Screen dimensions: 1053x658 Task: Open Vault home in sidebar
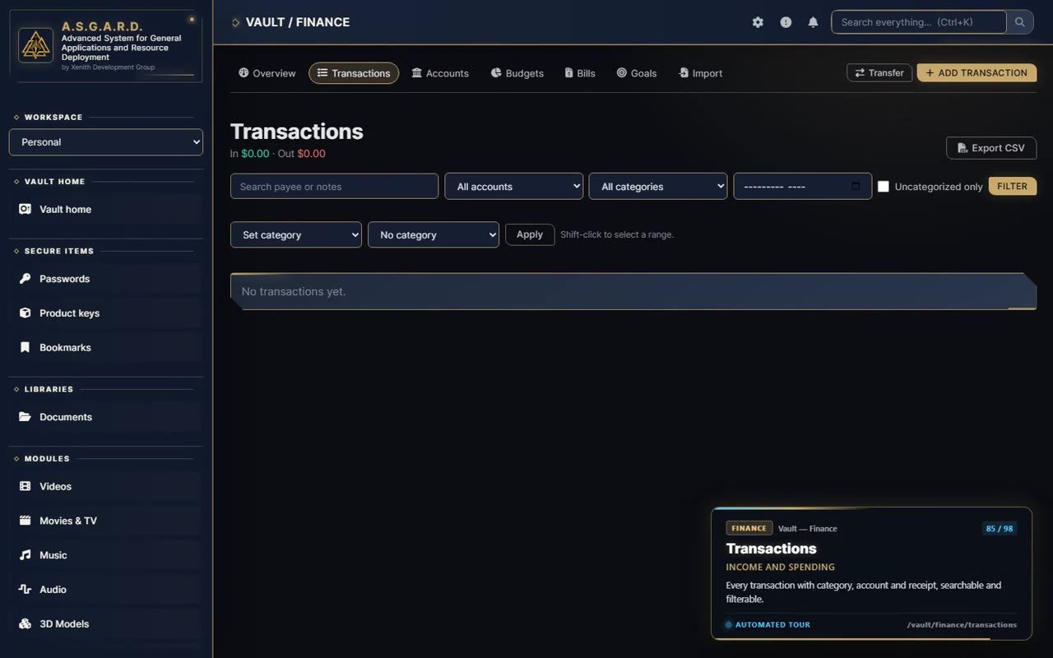coord(105,209)
